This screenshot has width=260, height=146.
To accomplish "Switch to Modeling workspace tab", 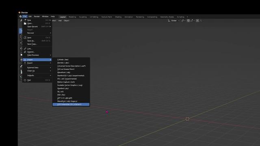I will 72,17.
